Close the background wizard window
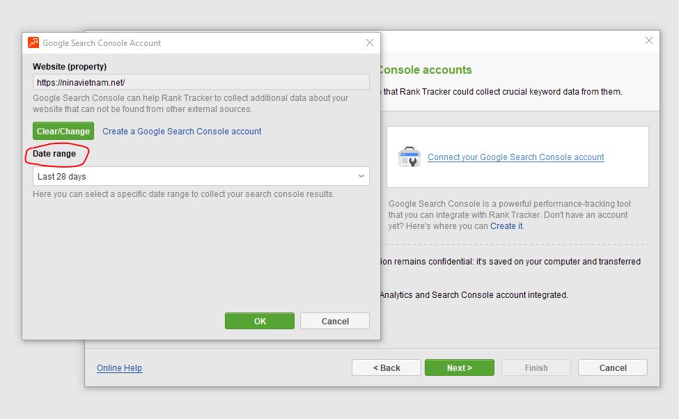 click(x=648, y=40)
